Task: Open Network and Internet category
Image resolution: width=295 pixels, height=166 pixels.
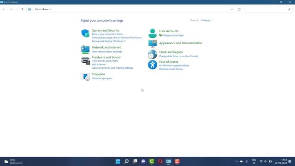Action: (106, 47)
